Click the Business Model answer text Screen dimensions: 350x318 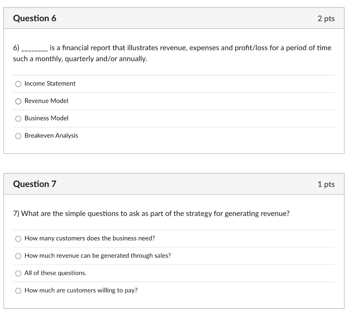pyautogui.click(x=46, y=118)
